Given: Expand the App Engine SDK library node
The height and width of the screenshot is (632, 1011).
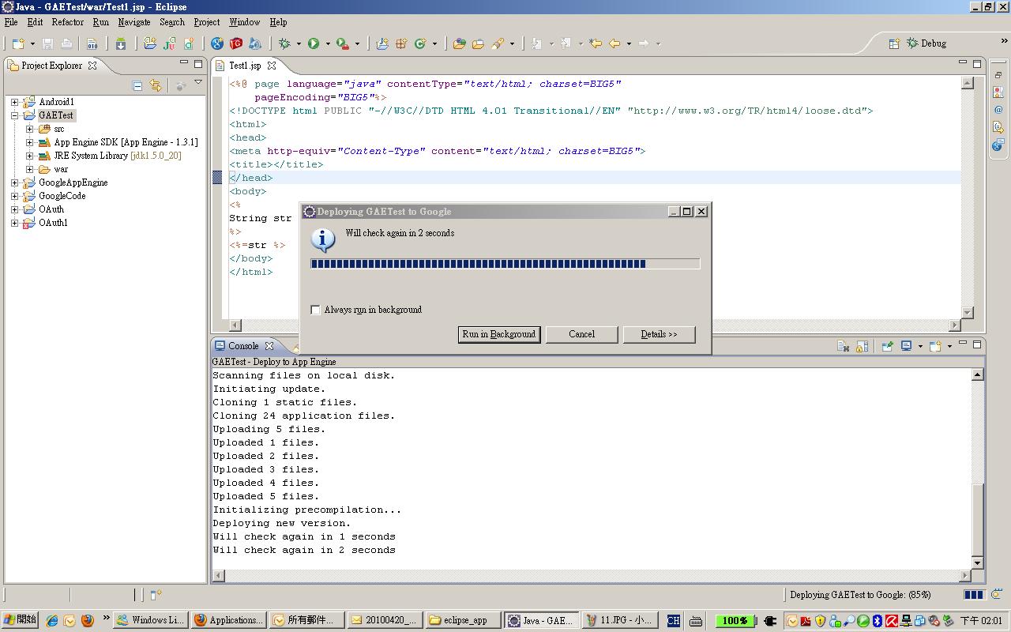Looking at the screenshot, I should coord(29,142).
